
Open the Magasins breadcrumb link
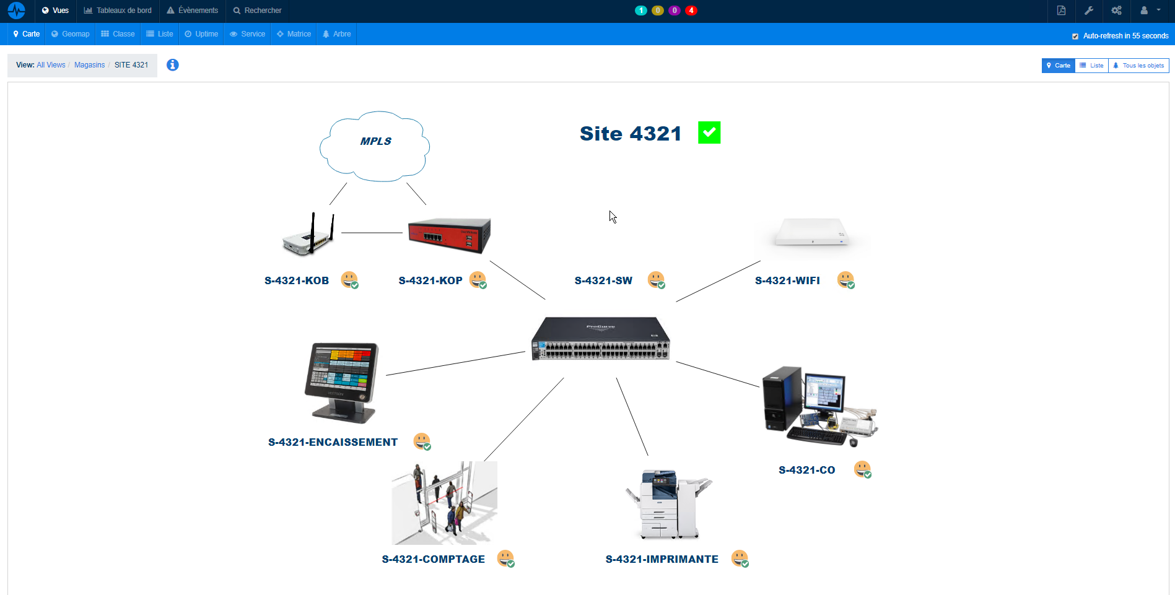pyautogui.click(x=89, y=64)
